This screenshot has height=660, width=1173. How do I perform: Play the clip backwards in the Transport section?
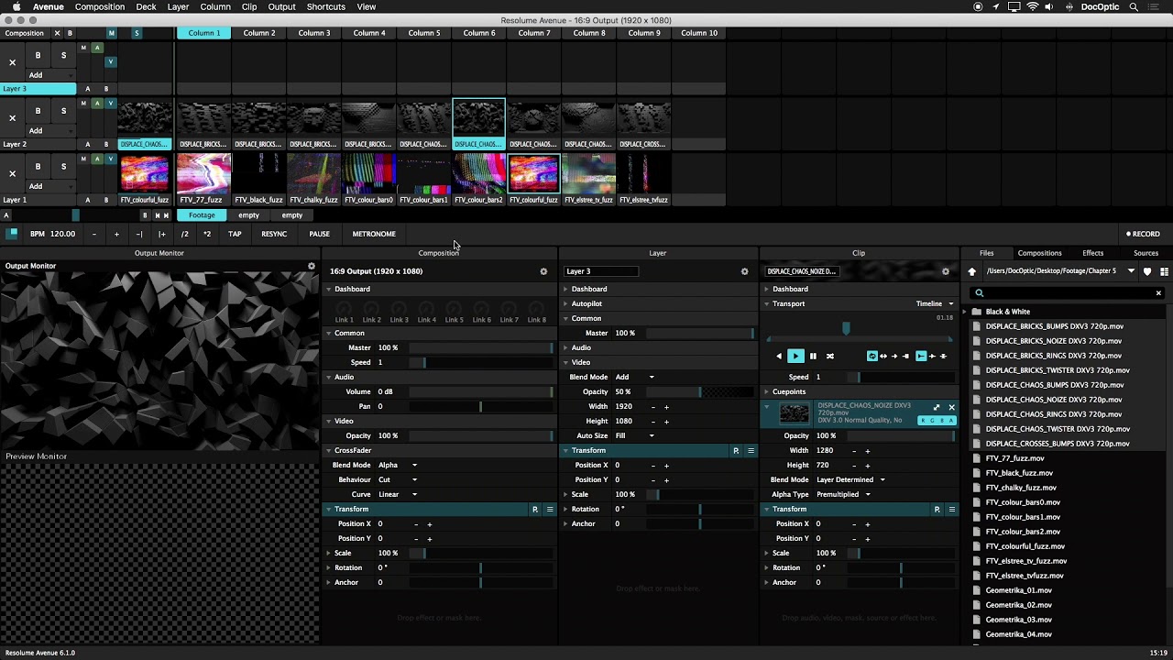click(x=779, y=356)
